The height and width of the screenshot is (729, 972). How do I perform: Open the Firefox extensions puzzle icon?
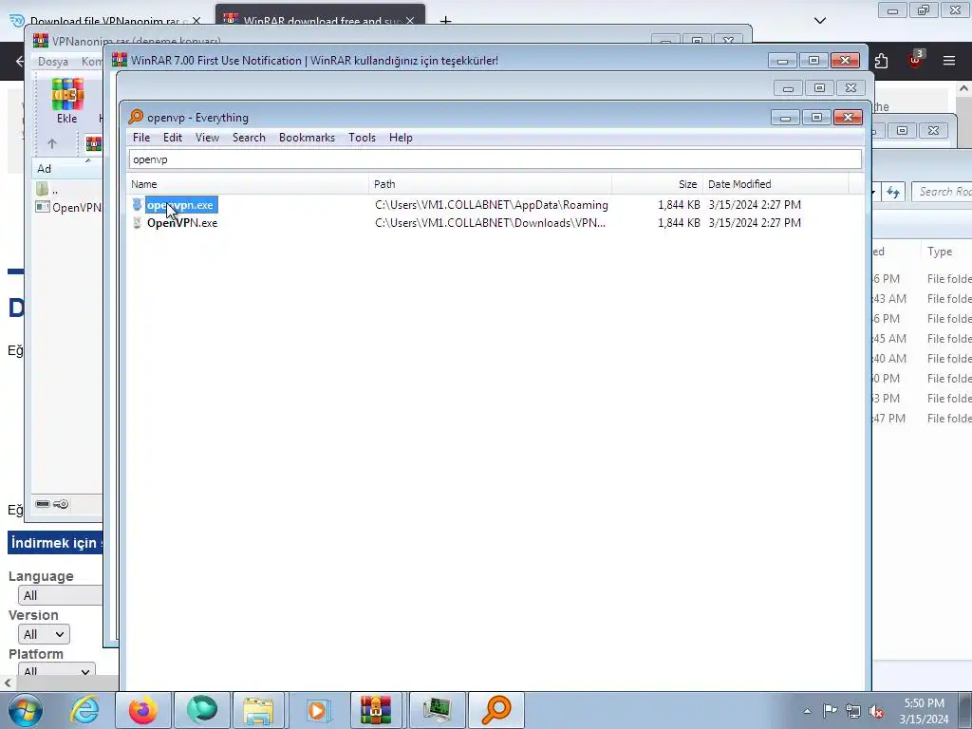click(x=881, y=61)
